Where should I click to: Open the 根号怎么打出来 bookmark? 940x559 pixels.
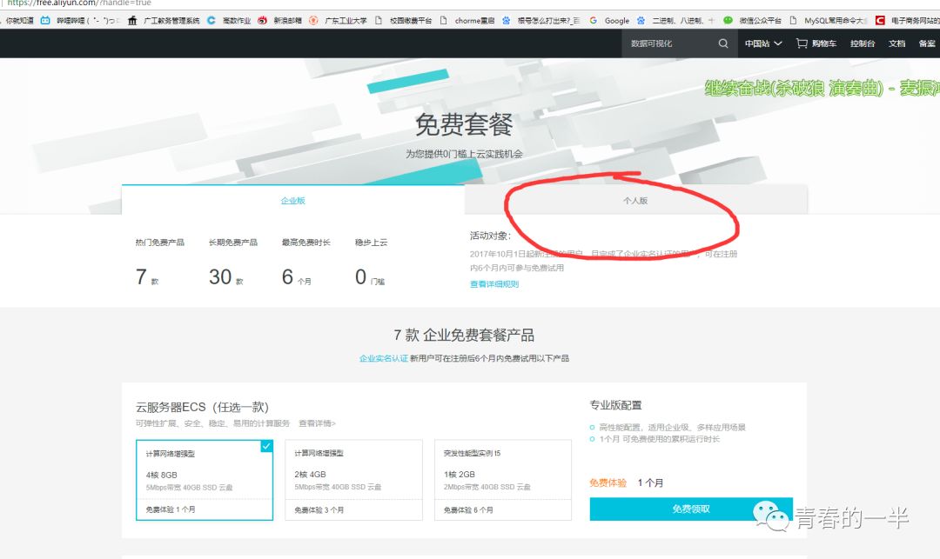(540, 20)
